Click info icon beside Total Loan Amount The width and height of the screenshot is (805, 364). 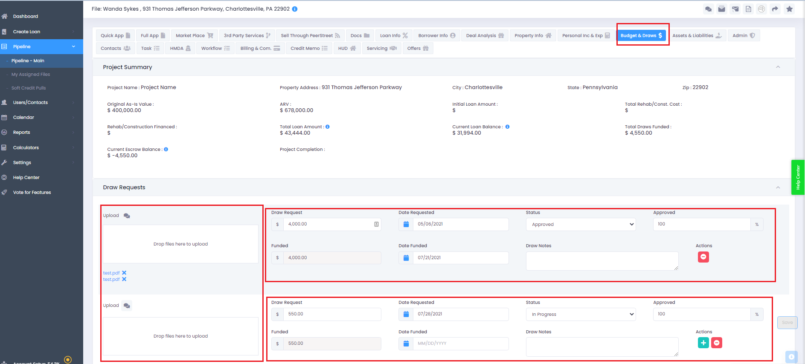[328, 127]
